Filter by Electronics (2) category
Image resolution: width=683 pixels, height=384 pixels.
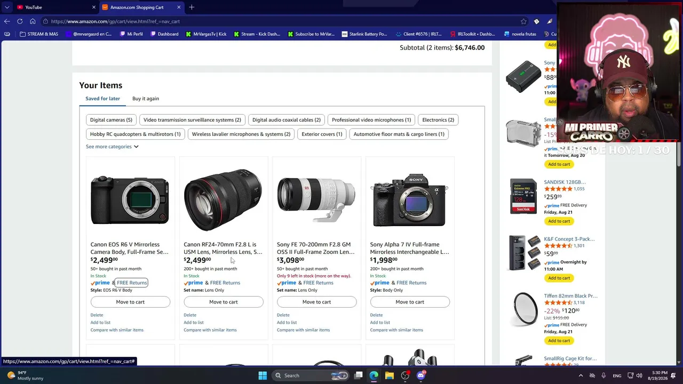pyautogui.click(x=438, y=120)
